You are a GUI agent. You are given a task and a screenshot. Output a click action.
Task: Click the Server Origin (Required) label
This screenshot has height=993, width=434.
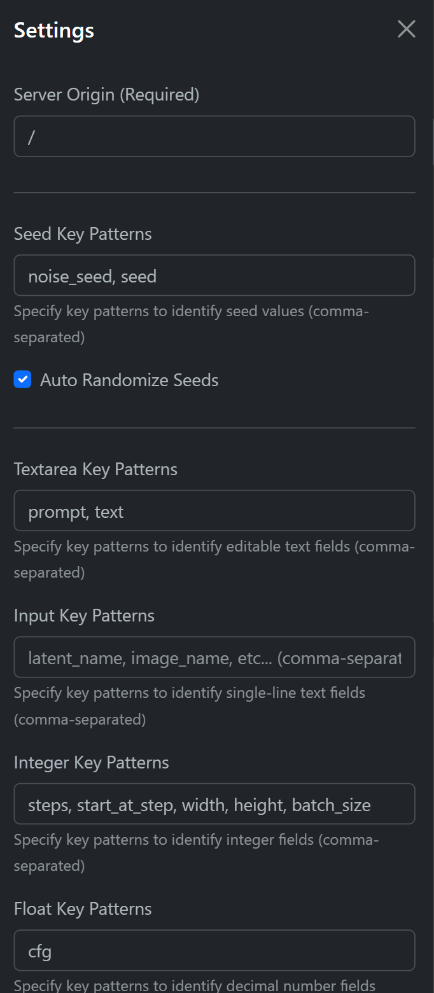[x=106, y=95]
